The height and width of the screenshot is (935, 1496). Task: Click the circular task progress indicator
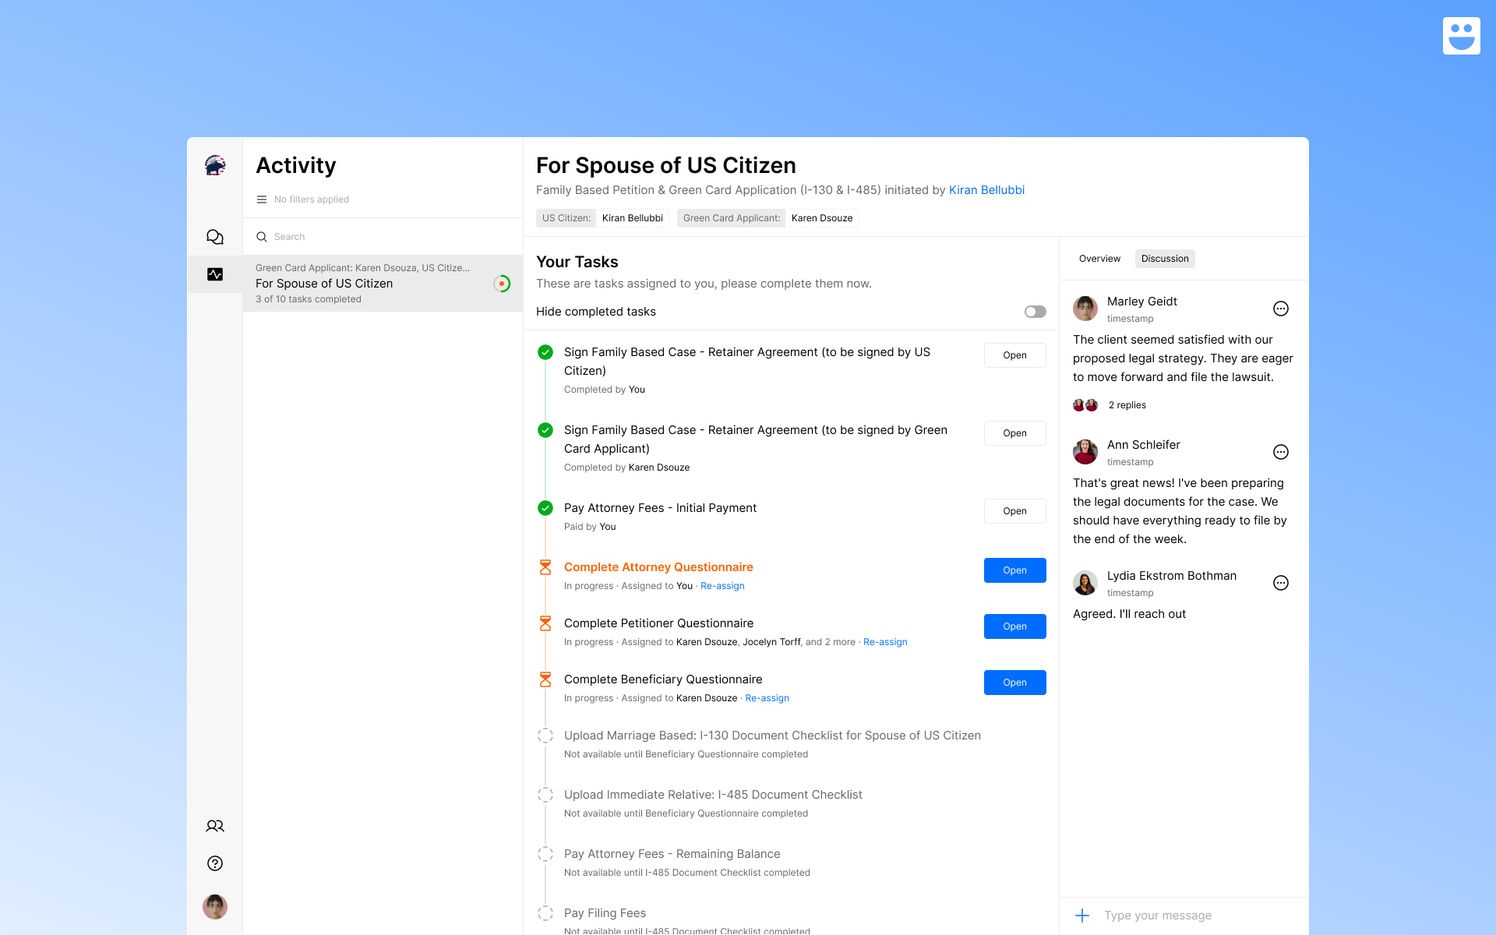tap(502, 284)
